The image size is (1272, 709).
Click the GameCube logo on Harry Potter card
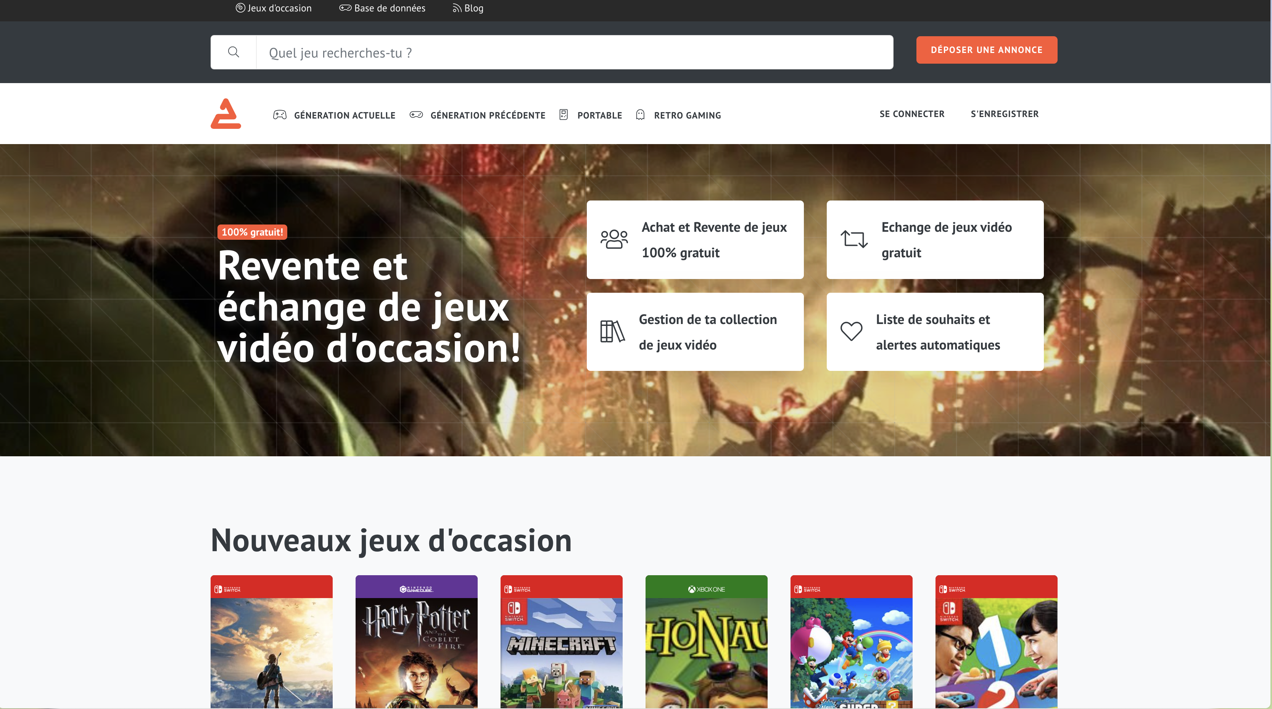pyautogui.click(x=416, y=589)
